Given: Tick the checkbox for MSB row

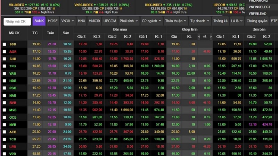Looking at the screenshot, I should [x=5, y=110].
